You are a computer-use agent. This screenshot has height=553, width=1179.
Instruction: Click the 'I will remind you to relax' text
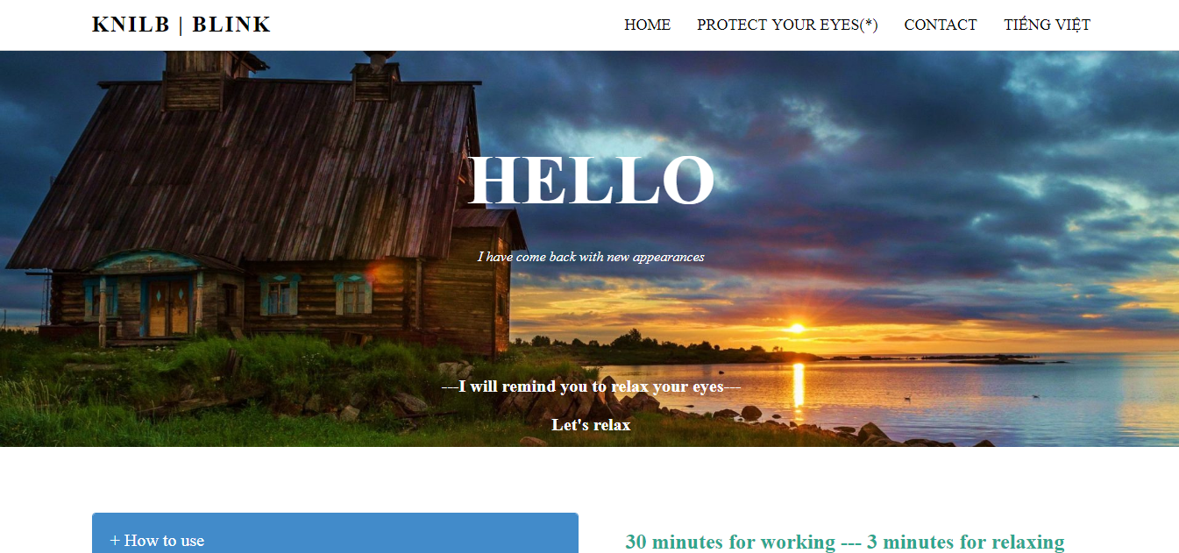coord(591,386)
